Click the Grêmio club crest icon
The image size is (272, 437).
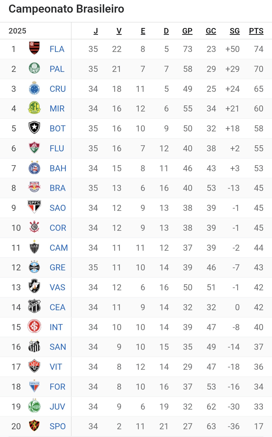[x=34, y=267]
